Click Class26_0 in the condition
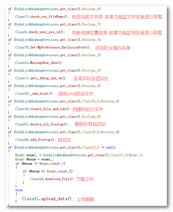Viewport: 173px width, 212px height. pos(90,132)
